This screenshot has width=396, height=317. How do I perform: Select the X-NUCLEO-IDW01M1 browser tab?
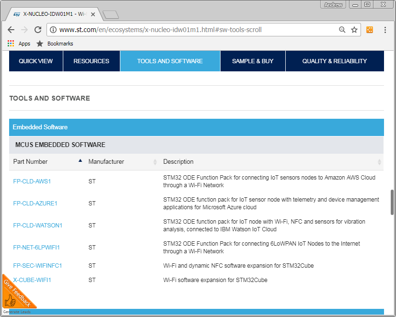54,14
